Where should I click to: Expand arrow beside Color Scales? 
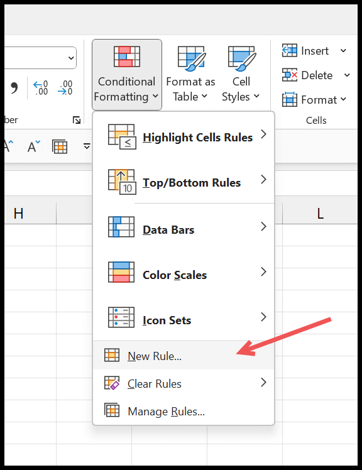pos(263,271)
